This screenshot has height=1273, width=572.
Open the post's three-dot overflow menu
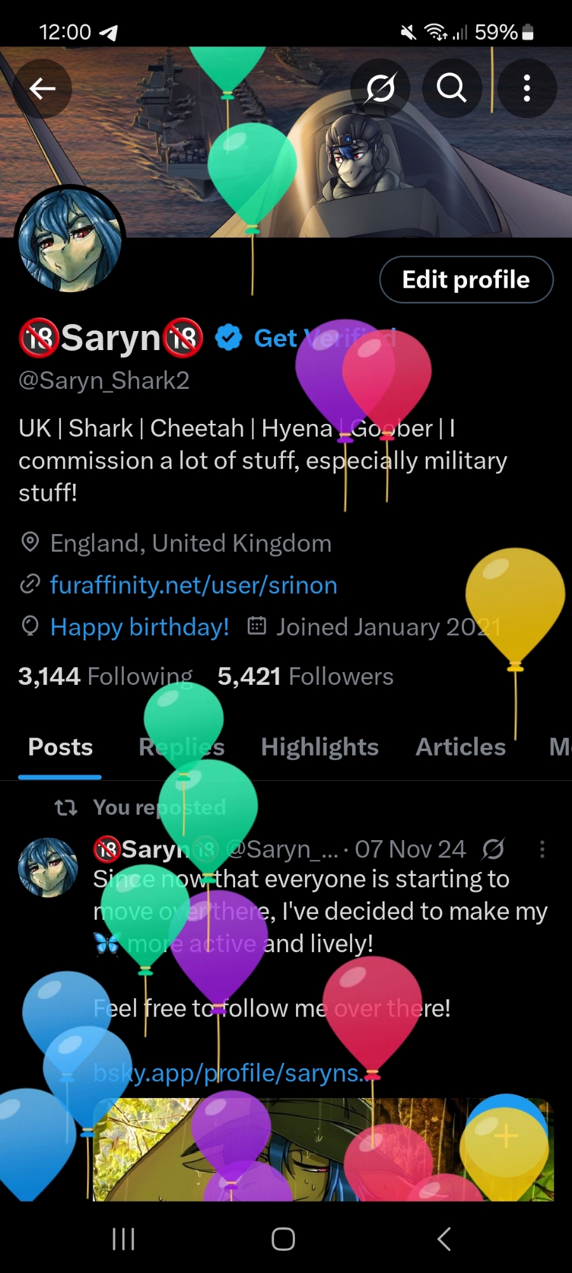point(542,849)
